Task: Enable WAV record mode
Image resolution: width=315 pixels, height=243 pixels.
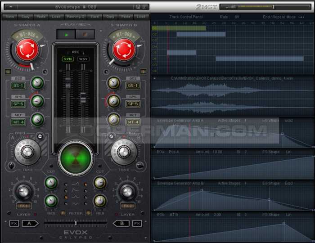Action: pos(83,59)
